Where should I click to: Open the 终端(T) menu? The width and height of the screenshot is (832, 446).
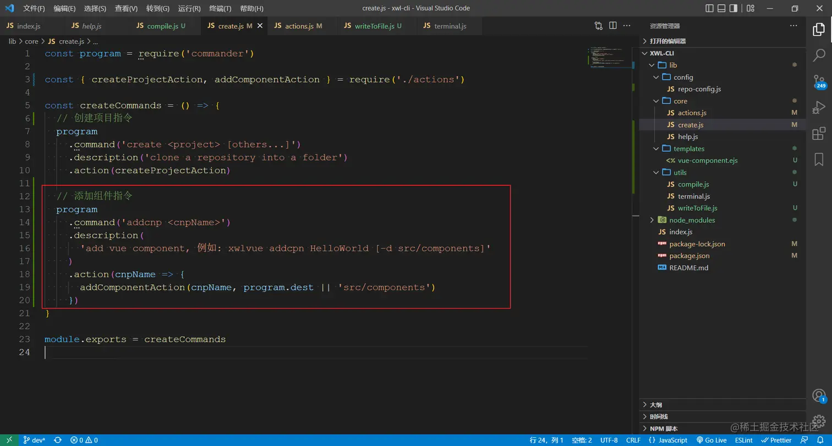221,9
